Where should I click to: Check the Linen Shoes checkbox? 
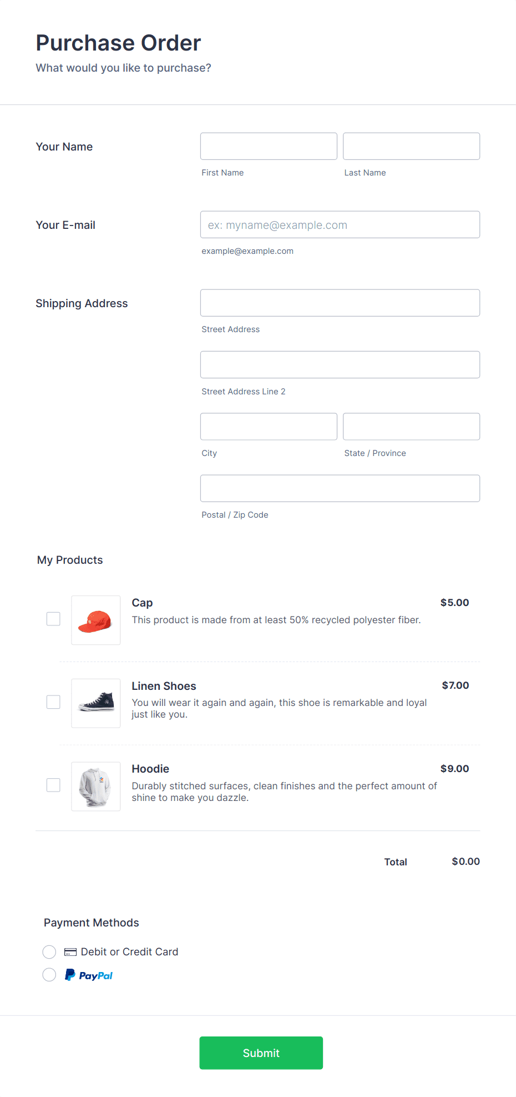pos(53,702)
